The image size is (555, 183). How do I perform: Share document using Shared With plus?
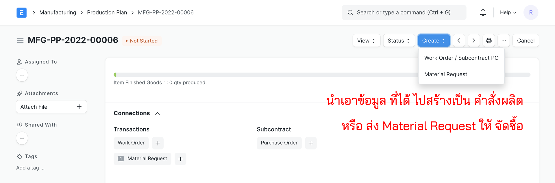[x=22, y=138]
